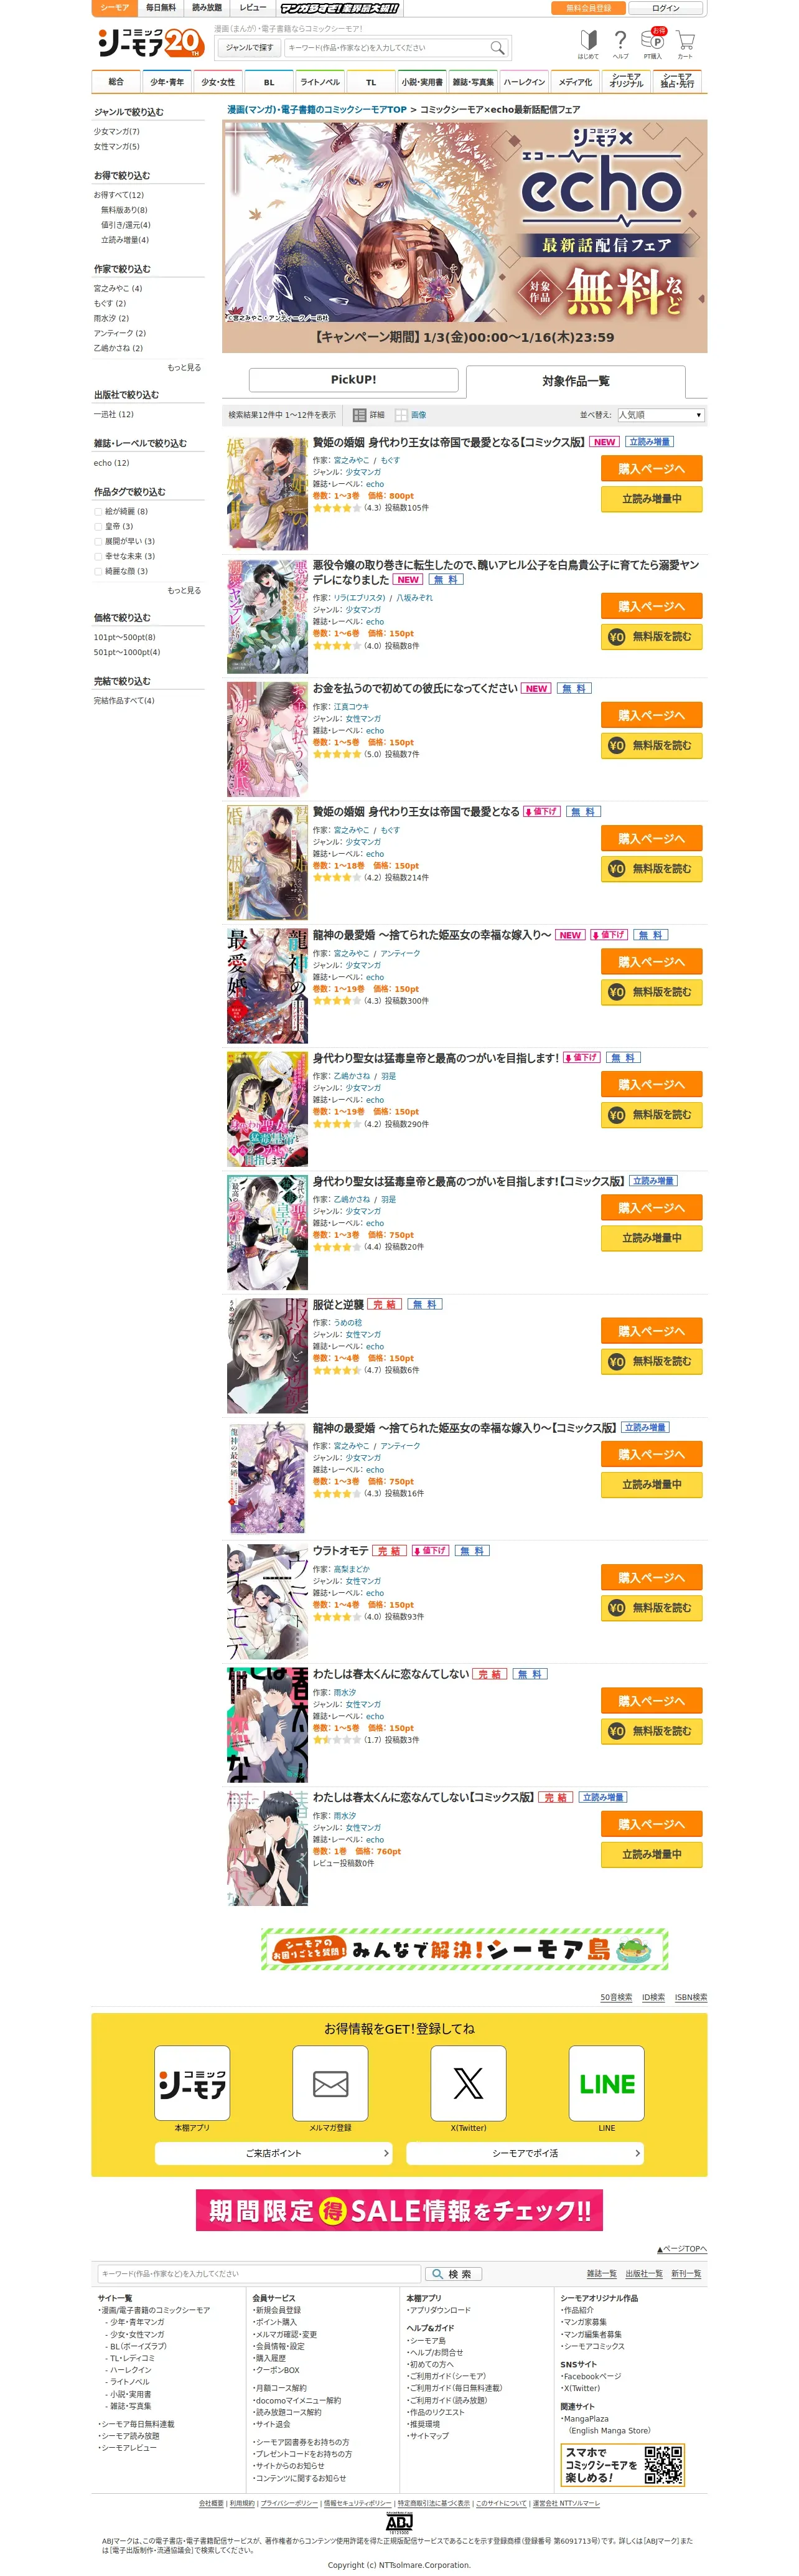Open the 人気順 sort dropdown
The width and height of the screenshot is (799, 2576).
coord(661,415)
